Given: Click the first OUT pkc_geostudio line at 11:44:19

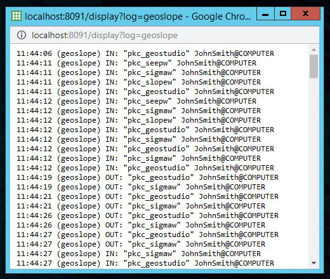Looking at the screenshot, I should coord(147,177).
